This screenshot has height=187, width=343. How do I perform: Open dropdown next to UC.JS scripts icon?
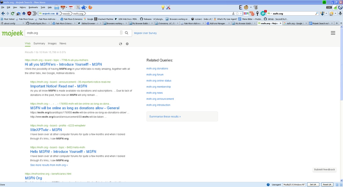tap(67, 8)
